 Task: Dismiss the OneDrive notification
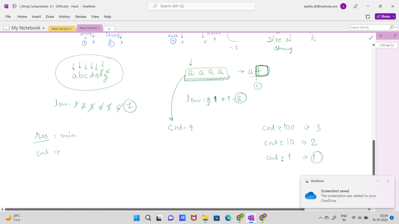pos(388,181)
